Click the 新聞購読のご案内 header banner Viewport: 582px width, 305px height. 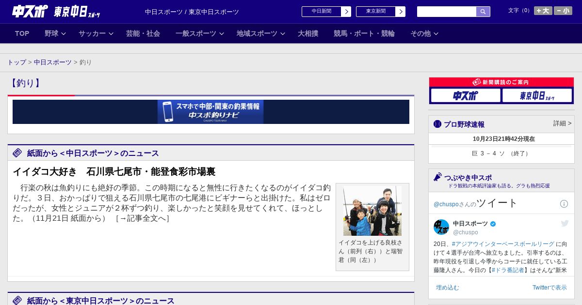coord(501,82)
